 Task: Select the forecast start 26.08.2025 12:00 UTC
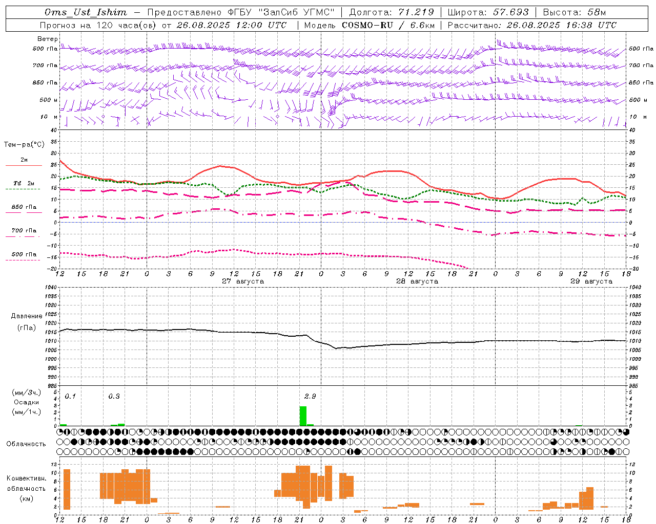[x=231, y=25]
